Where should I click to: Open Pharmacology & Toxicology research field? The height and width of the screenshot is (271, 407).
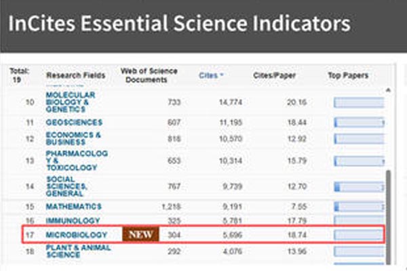pyautogui.click(x=73, y=160)
